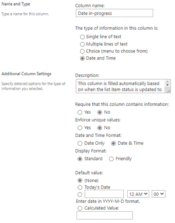Screen dimensions: 175x223
Task: Select Today's Date as default value
Action: coord(80,188)
